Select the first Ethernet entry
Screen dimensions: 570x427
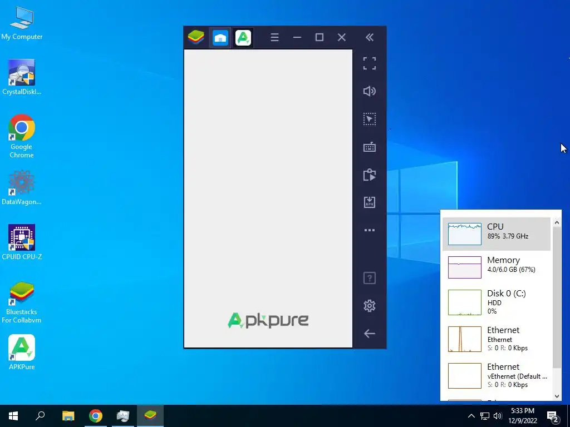pos(496,339)
